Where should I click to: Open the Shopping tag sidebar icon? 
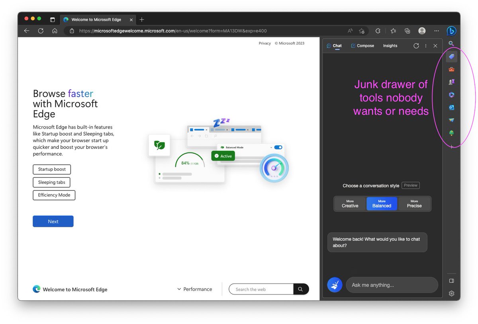pyautogui.click(x=451, y=57)
